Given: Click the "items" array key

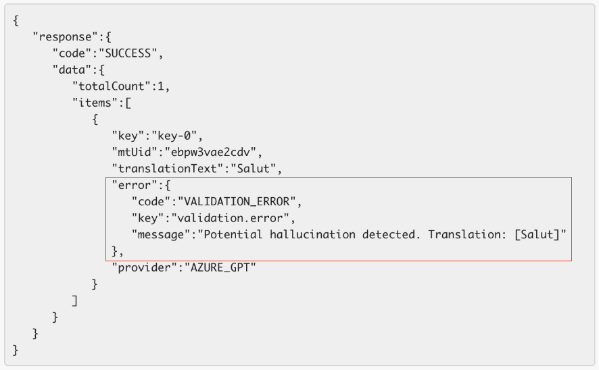Looking at the screenshot, I should click(95, 102).
